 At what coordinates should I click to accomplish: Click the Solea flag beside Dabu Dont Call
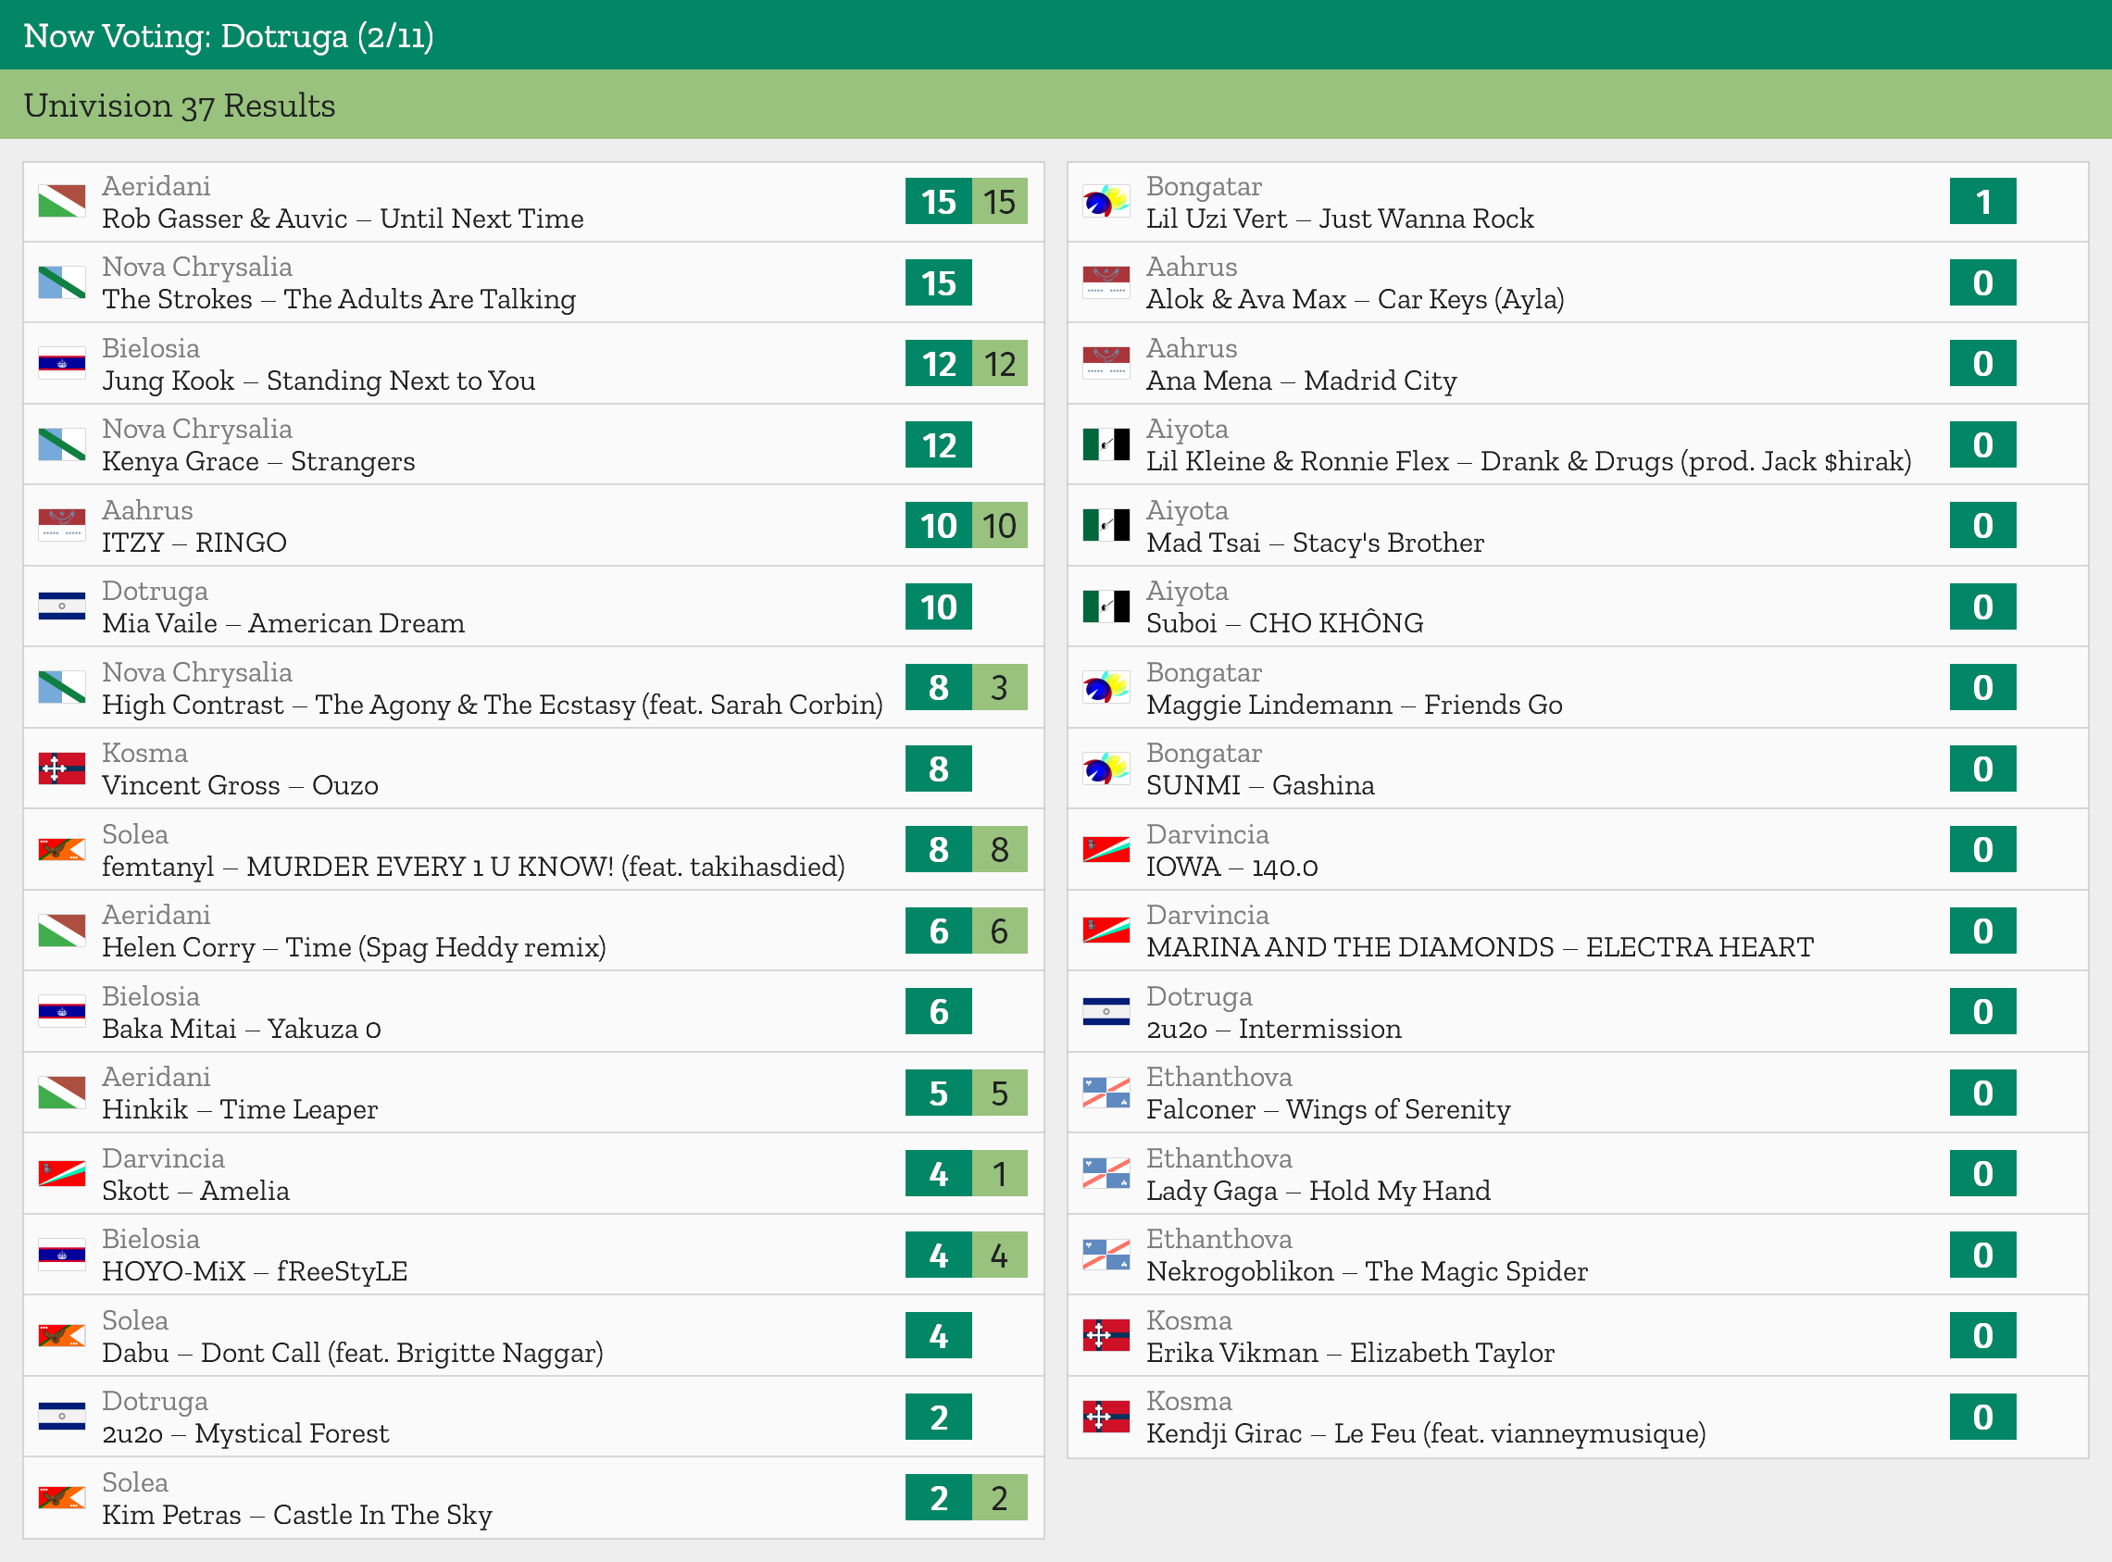[61, 1335]
